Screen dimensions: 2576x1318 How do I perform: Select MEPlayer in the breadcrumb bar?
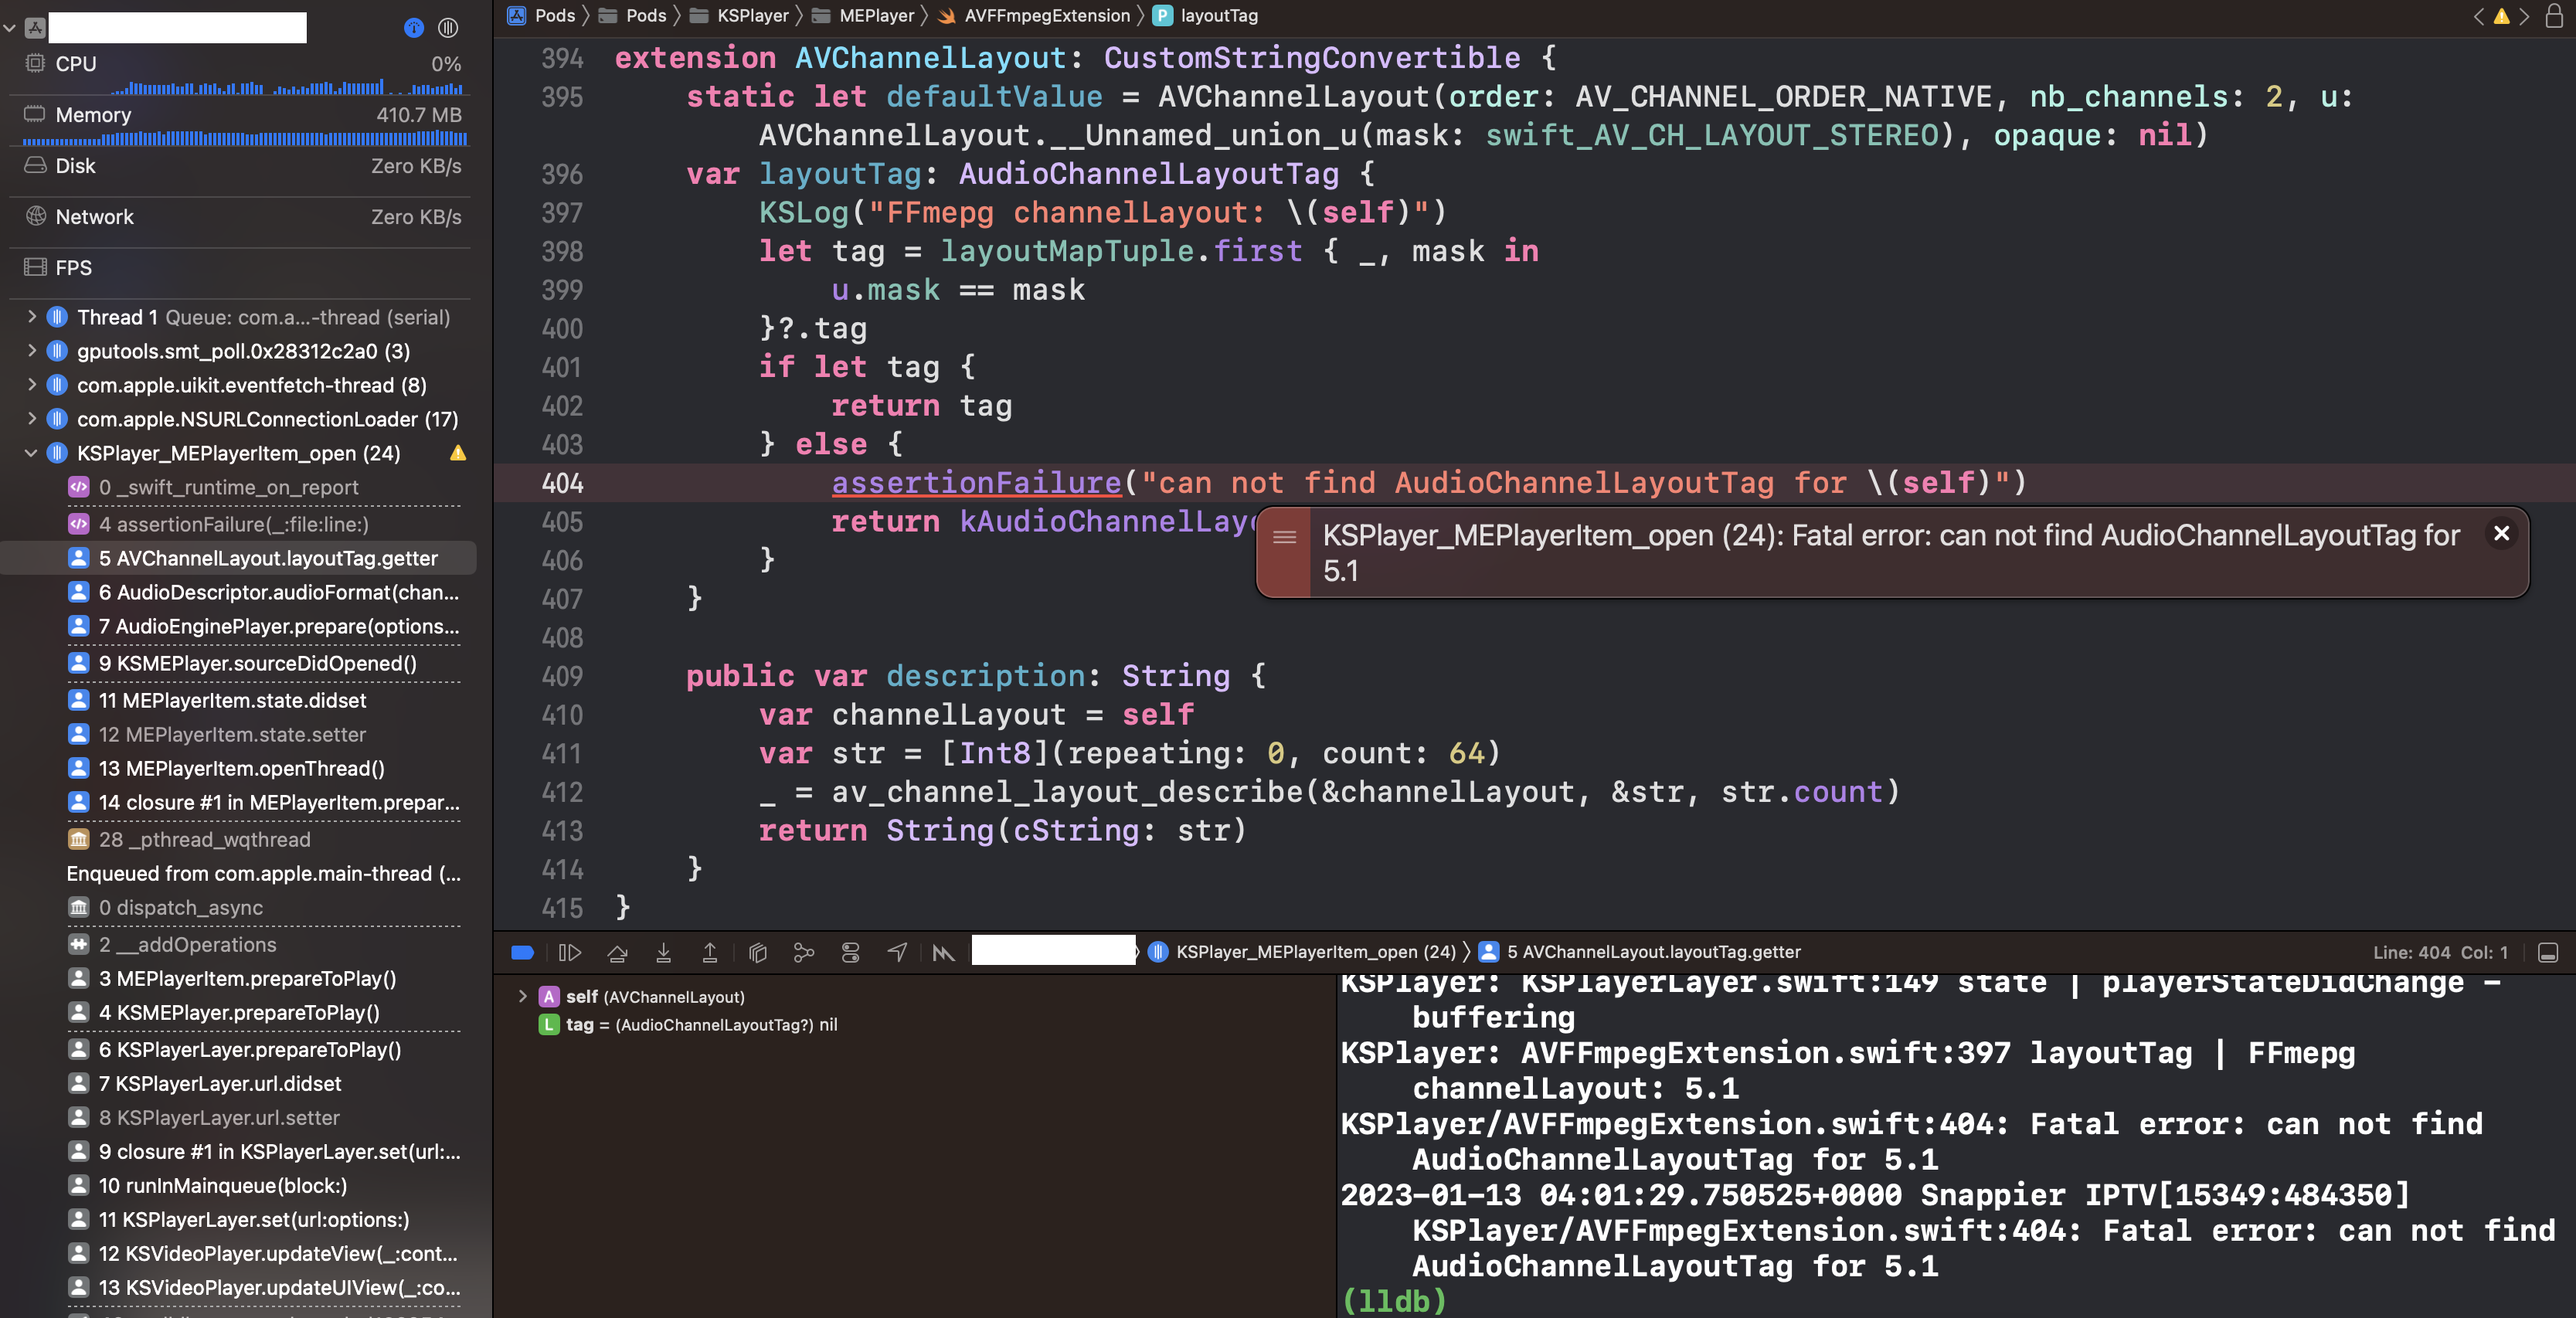tap(877, 15)
